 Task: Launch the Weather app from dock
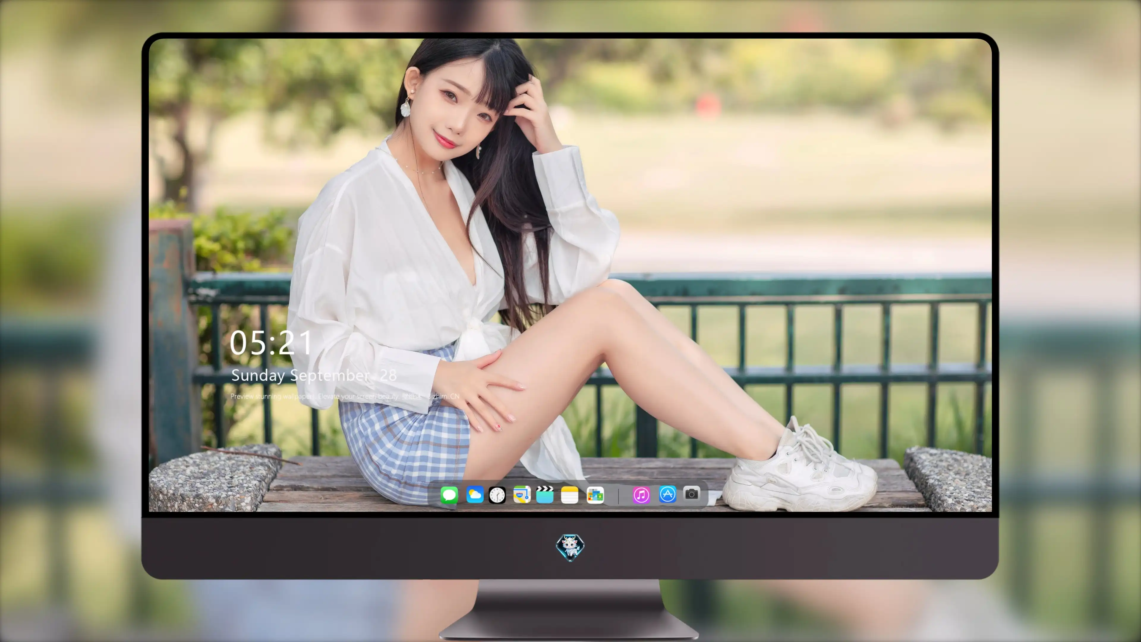[x=475, y=495]
